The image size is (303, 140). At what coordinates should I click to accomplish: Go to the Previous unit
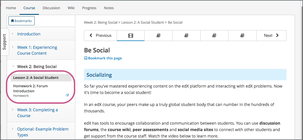click(100, 35)
